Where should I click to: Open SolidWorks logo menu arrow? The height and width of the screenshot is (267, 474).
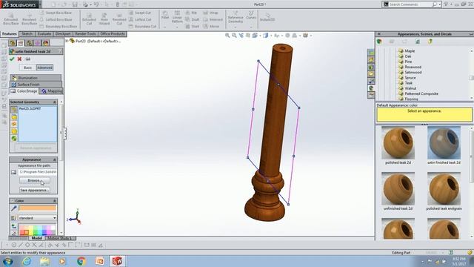[41, 4]
